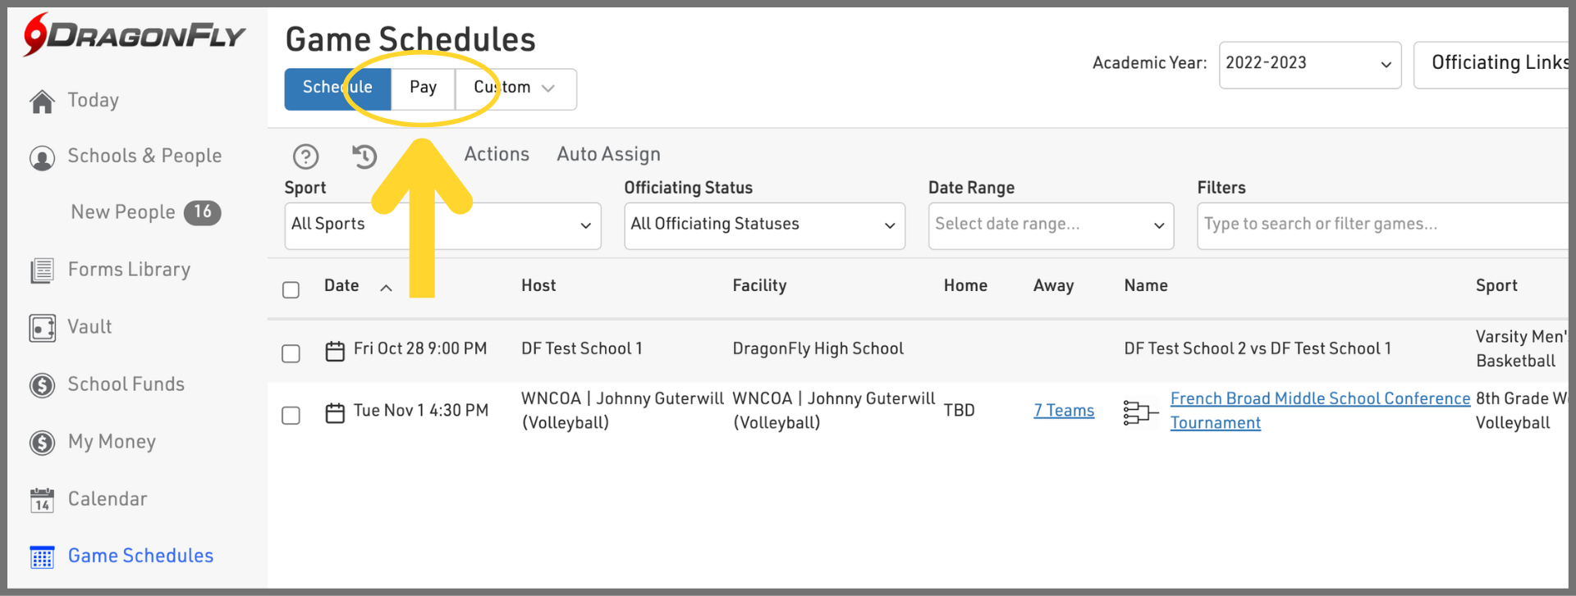
Task: Open the Academic Year 2022-2023 dropdown
Action: 1309,65
